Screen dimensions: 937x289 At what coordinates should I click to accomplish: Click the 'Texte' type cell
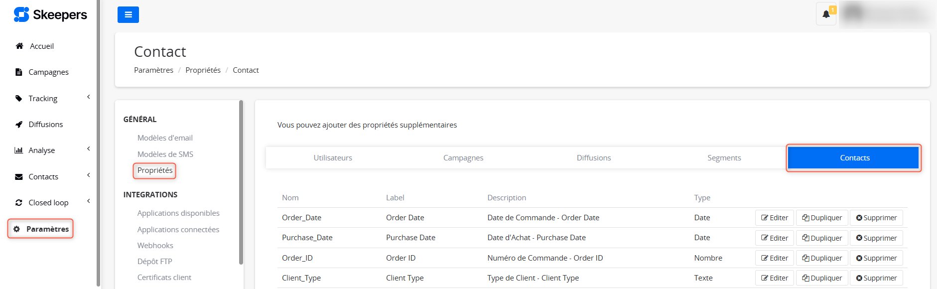tap(703, 278)
